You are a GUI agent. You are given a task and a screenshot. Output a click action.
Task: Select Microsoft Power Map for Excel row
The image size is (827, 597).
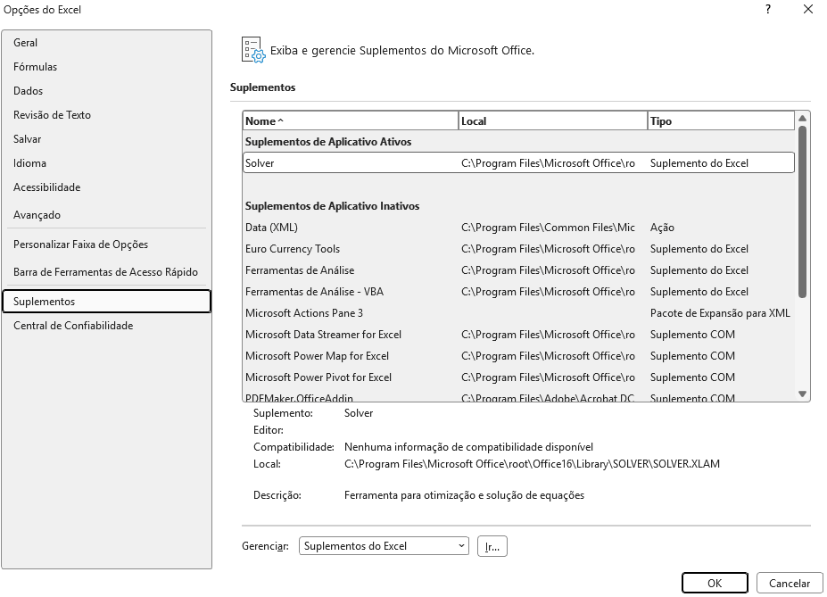pos(519,356)
